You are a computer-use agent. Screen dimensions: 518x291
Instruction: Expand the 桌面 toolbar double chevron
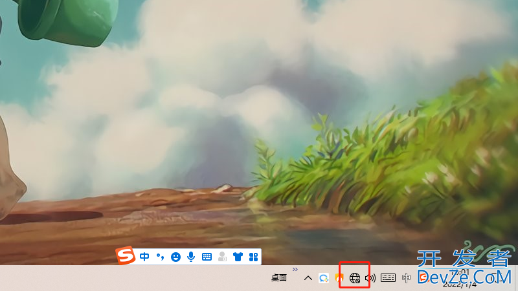coord(295,270)
